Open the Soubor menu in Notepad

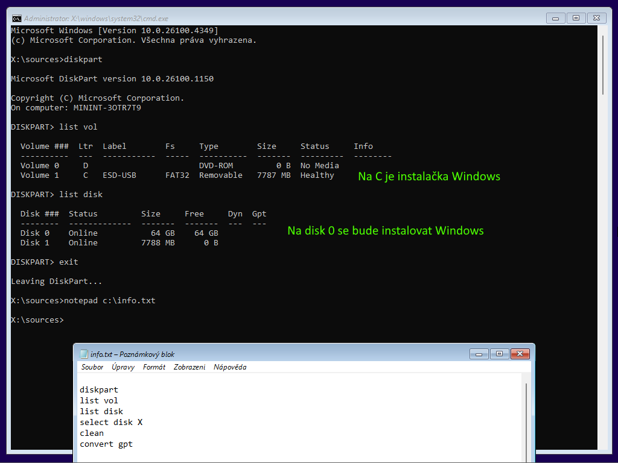(x=92, y=367)
